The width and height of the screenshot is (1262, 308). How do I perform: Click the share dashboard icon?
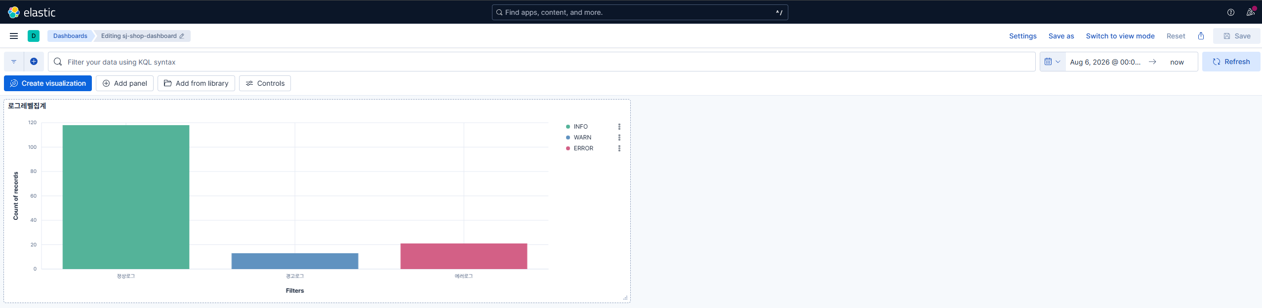[1201, 36]
